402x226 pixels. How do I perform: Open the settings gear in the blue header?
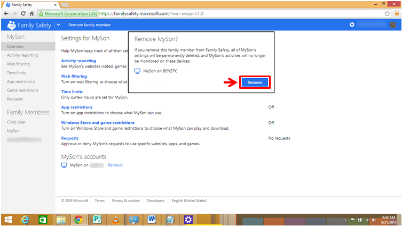point(352,25)
